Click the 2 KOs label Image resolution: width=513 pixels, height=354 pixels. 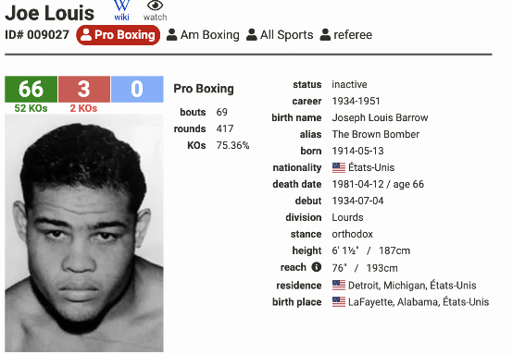pyautogui.click(x=83, y=108)
